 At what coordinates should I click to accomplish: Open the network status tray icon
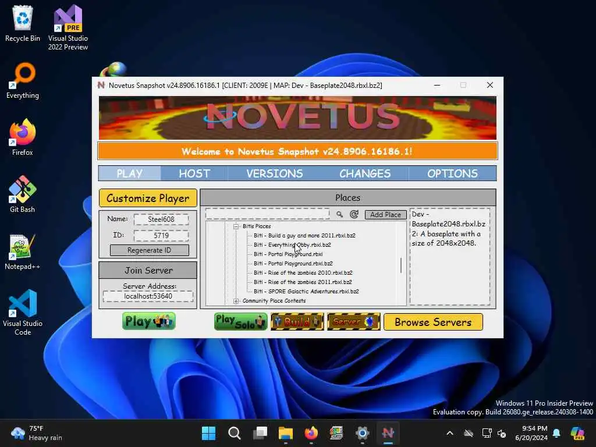pyautogui.click(x=487, y=433)
